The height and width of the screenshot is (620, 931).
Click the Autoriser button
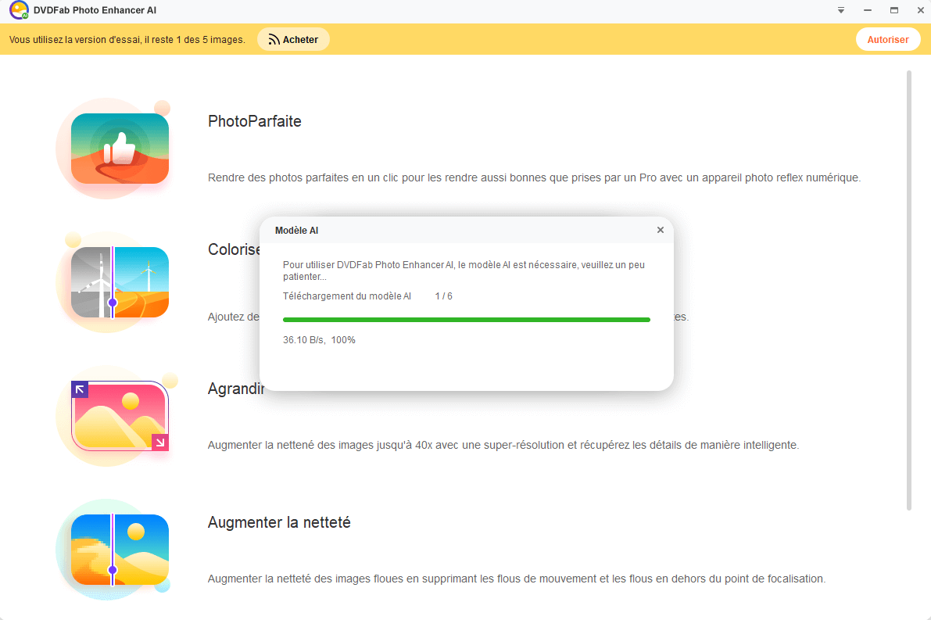click(888, 39)
